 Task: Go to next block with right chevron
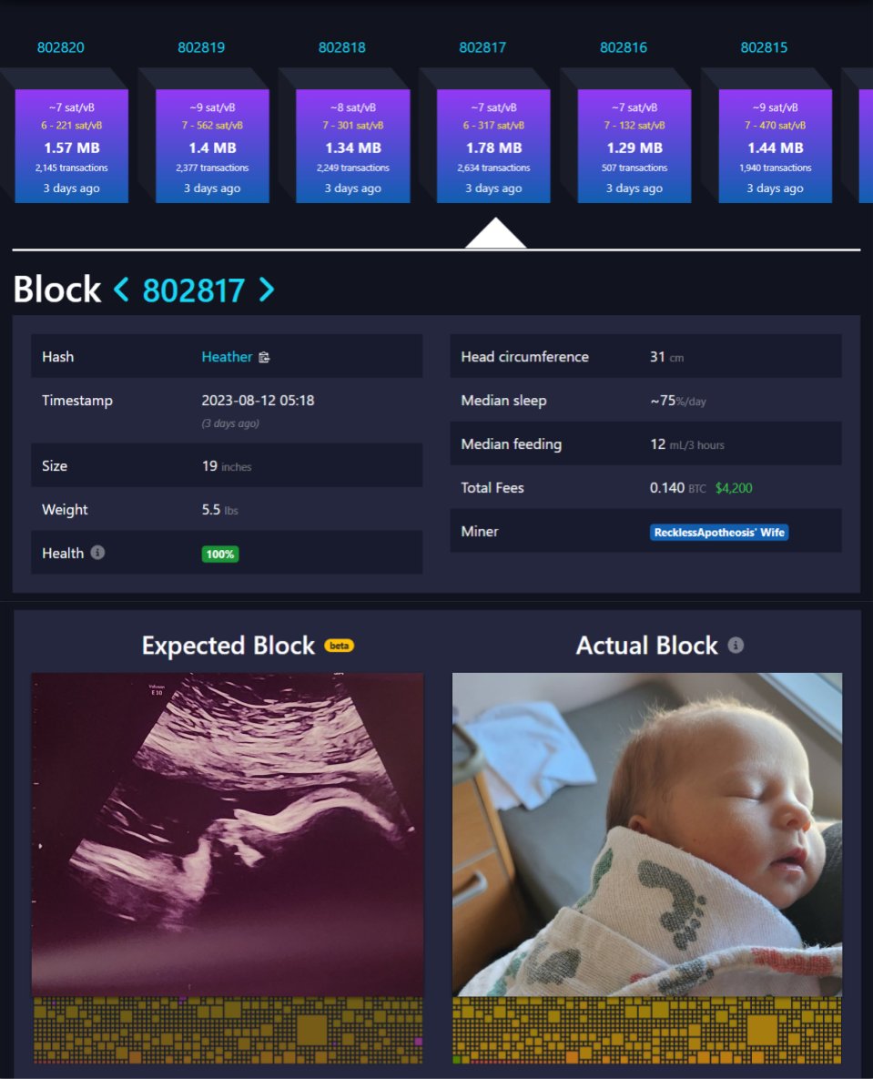(x=266, y=290)
